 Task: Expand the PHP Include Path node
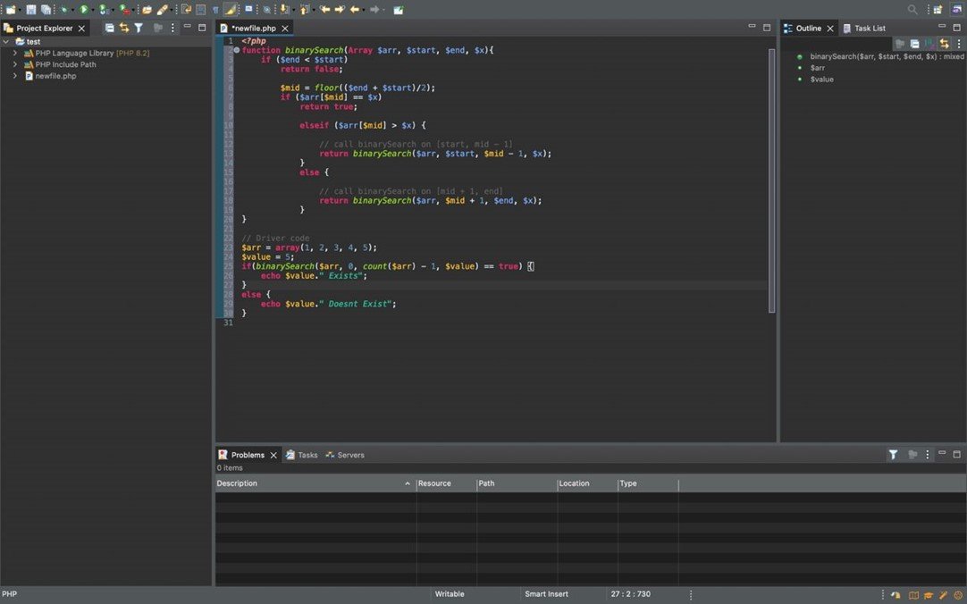[x=15, y=64]
